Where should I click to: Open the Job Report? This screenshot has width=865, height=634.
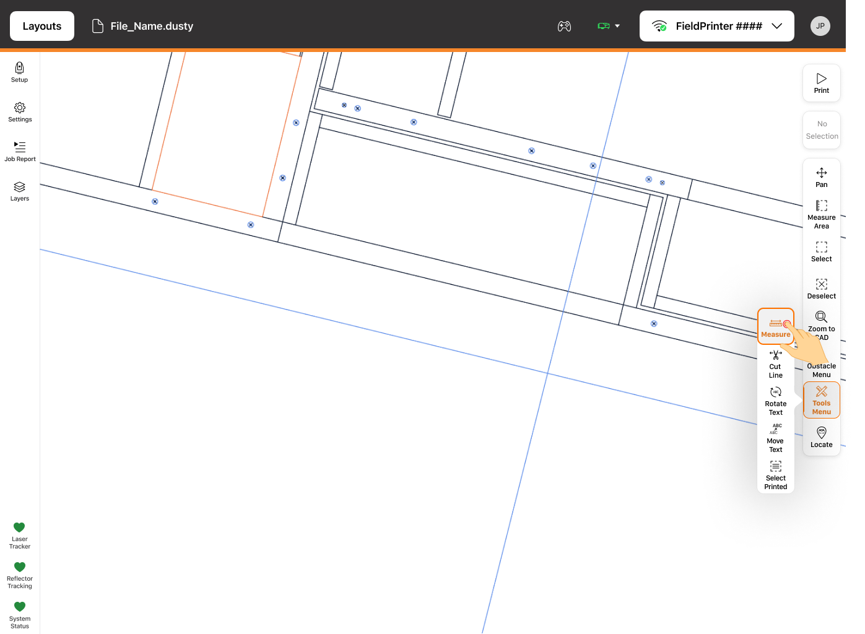click(x=20, y=152)
